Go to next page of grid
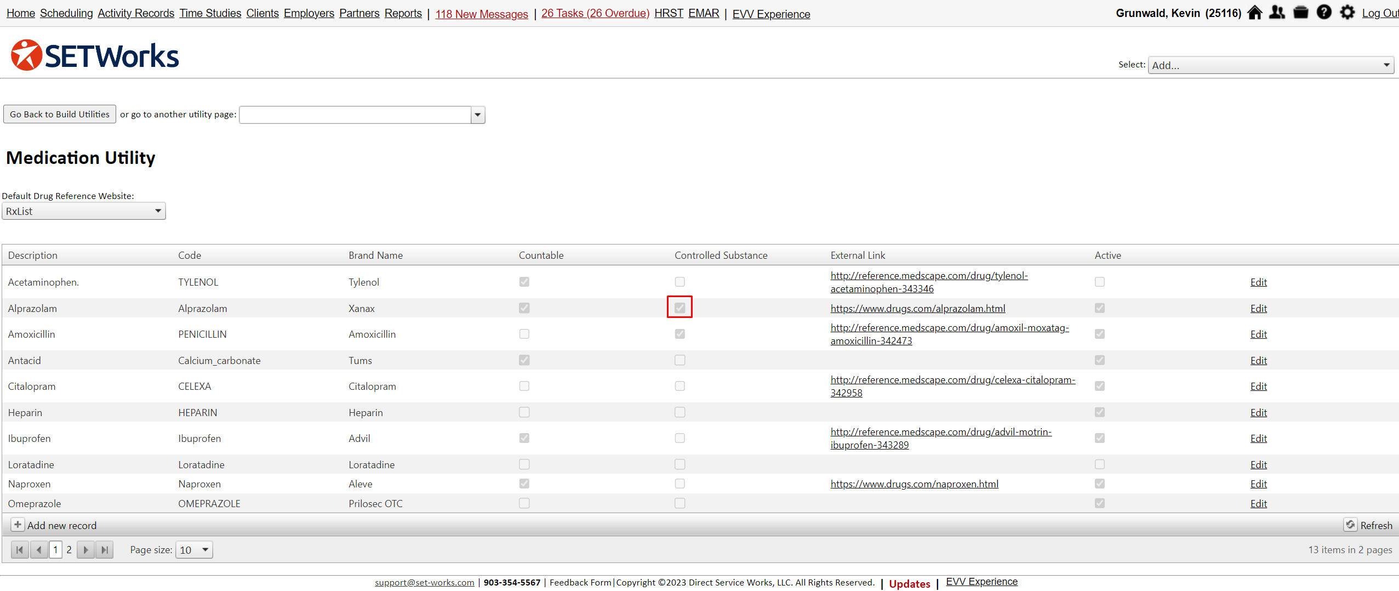 point(85,549)
